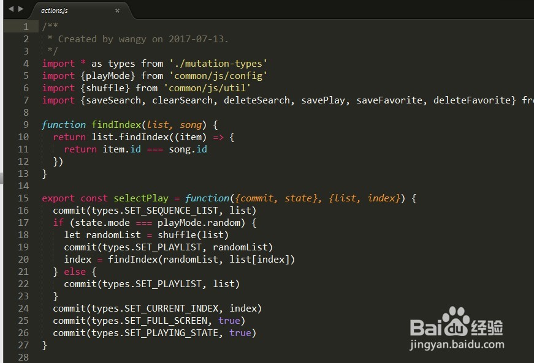The height and width of the screenshot is (363, 534).
Task: Click 'true' value on line 26
Action: tap(240, 333)
